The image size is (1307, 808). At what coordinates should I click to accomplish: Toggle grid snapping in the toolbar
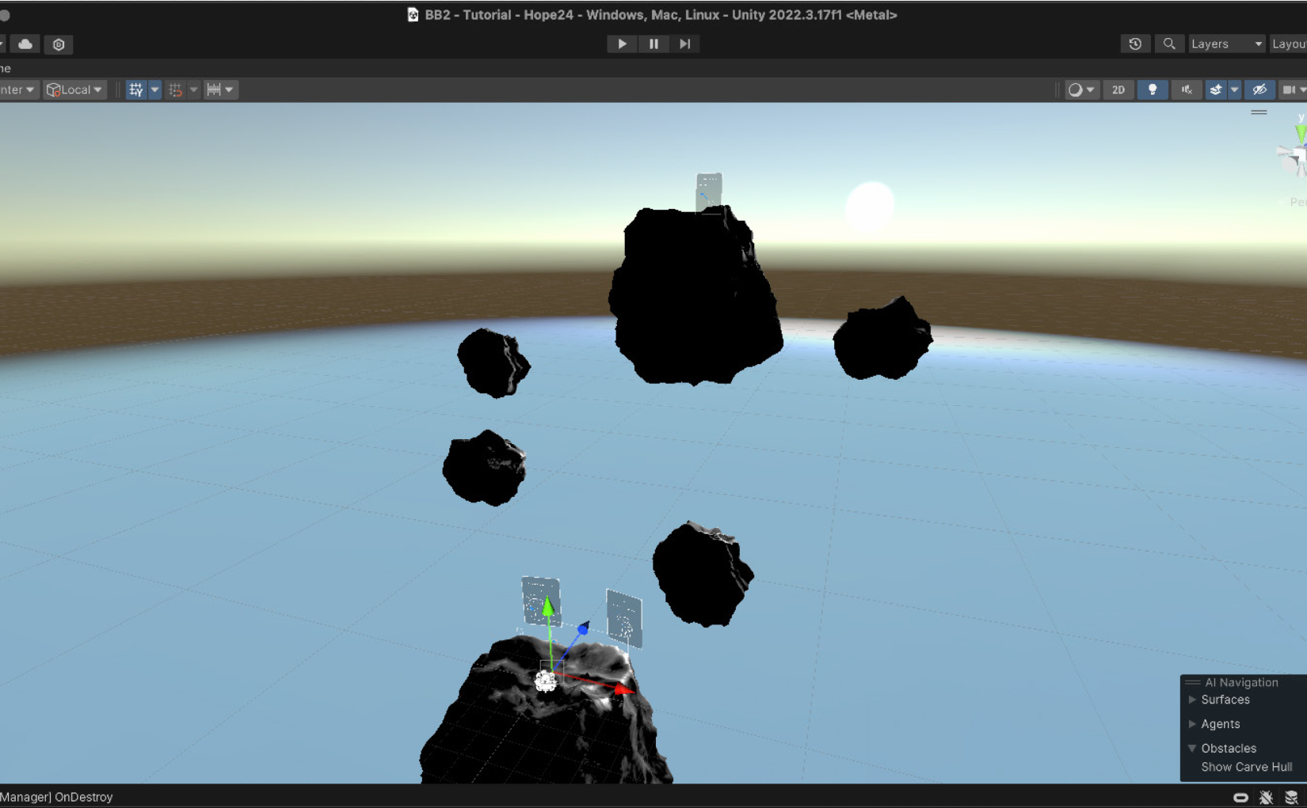click(x=176, y=89)
